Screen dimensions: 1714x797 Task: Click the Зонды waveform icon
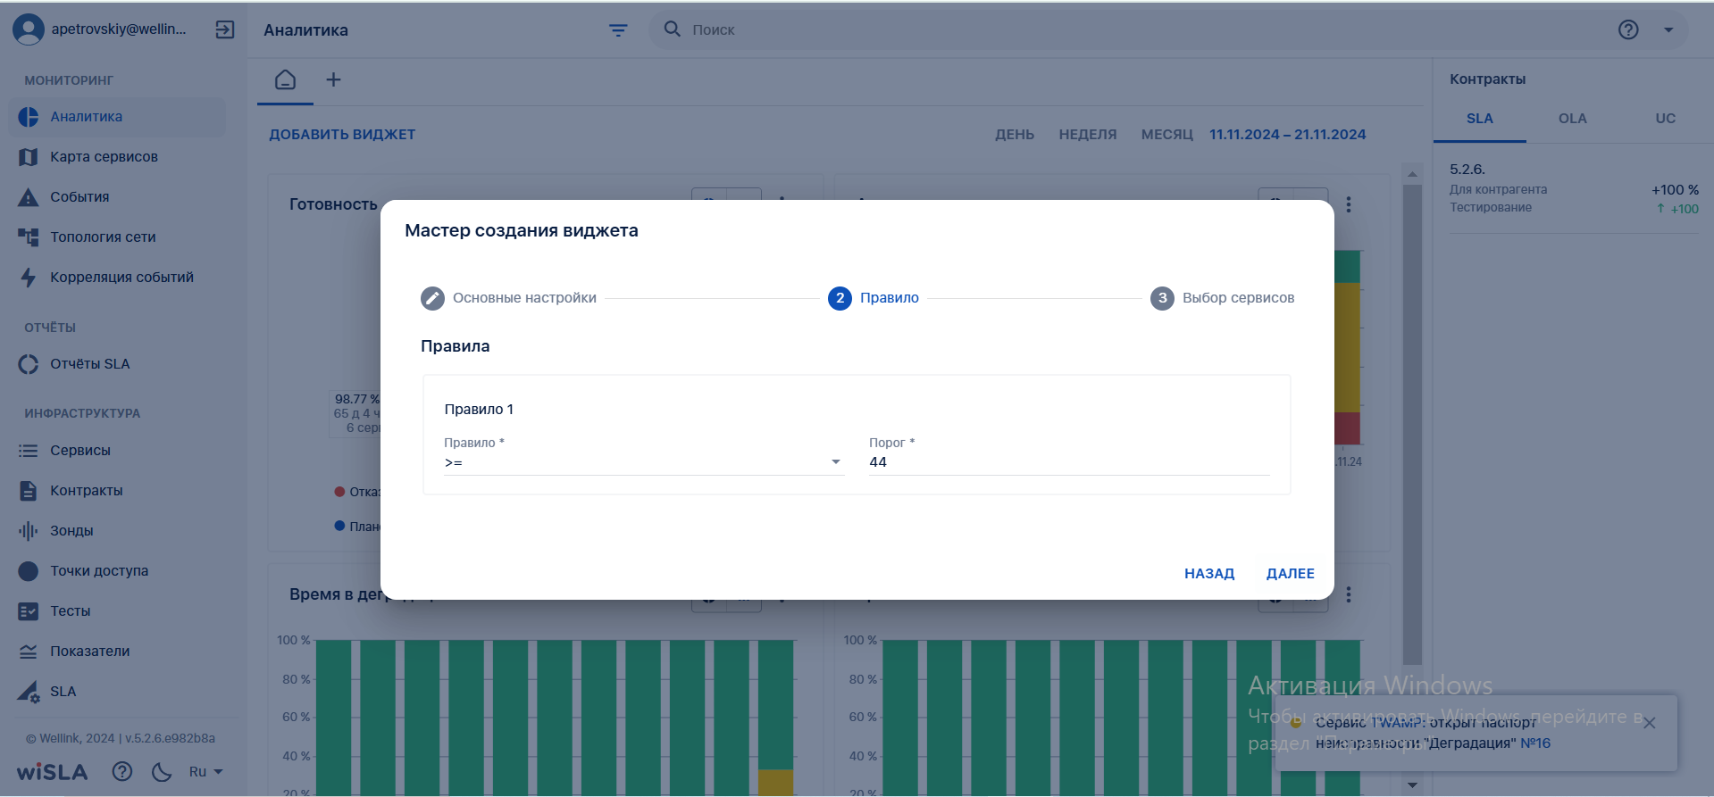tap(29, 531)
